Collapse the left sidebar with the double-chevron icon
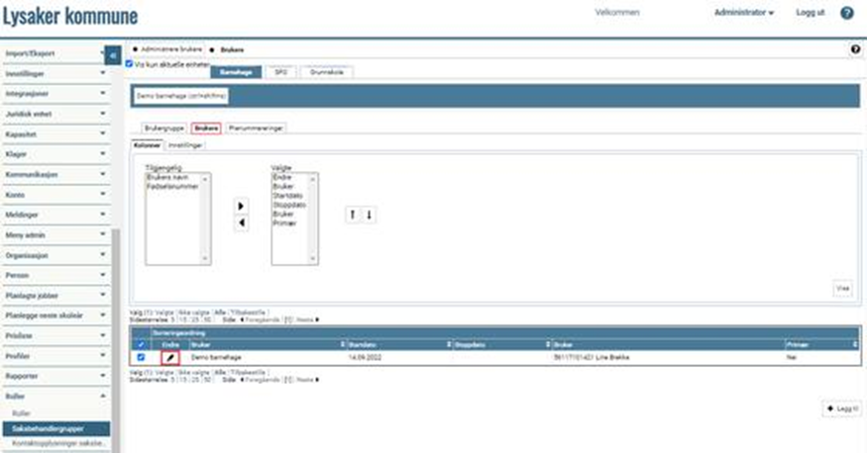 tap(113, 55)
